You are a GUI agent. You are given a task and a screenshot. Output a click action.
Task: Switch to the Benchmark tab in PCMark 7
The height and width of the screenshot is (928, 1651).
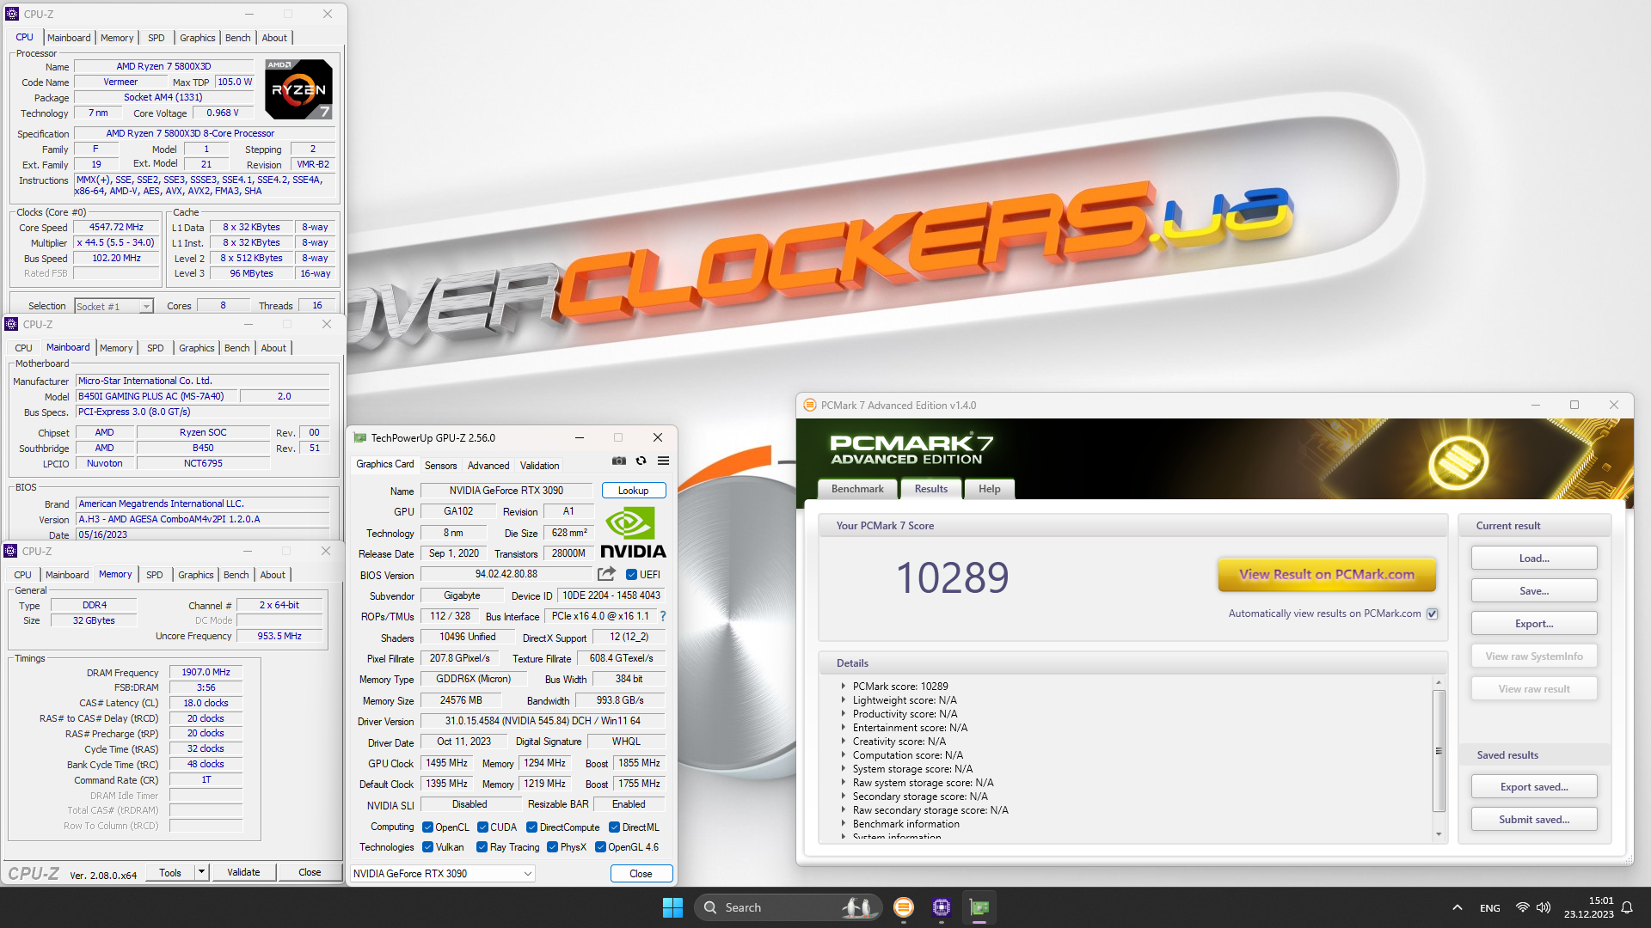(x=857, y=489)
